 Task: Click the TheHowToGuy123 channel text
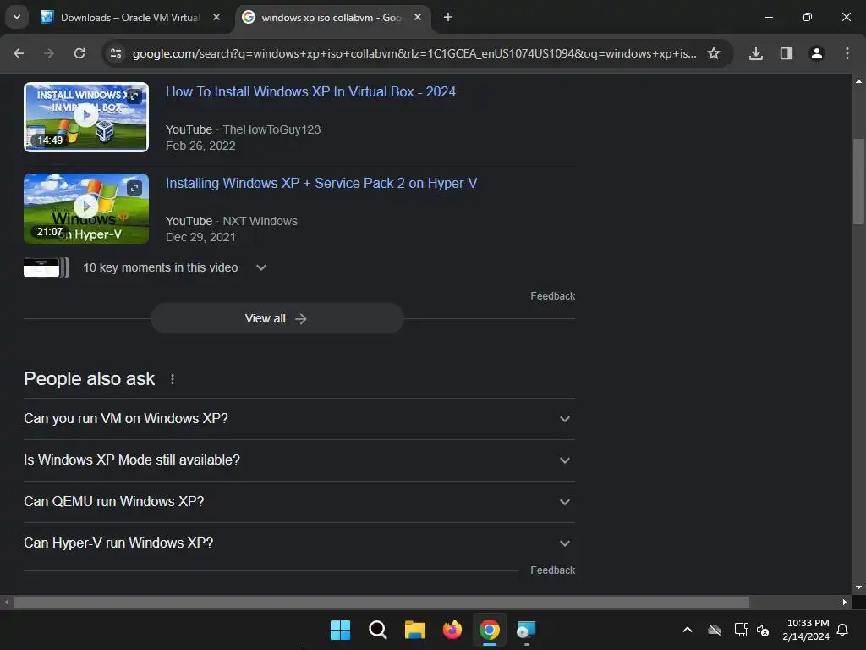tap(271, 129)
